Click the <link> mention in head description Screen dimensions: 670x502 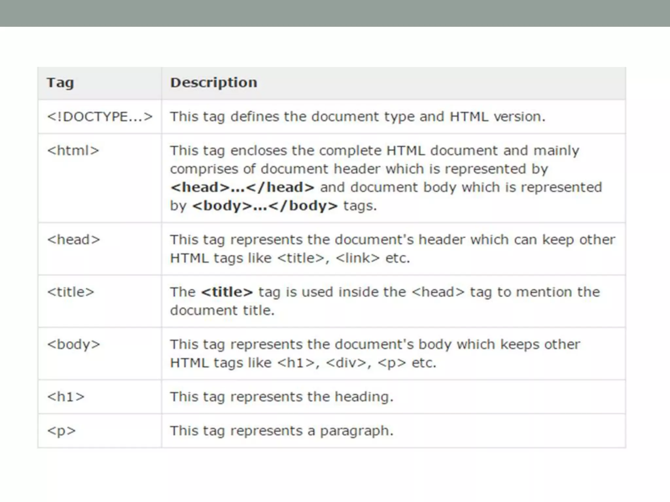point(358,258)
